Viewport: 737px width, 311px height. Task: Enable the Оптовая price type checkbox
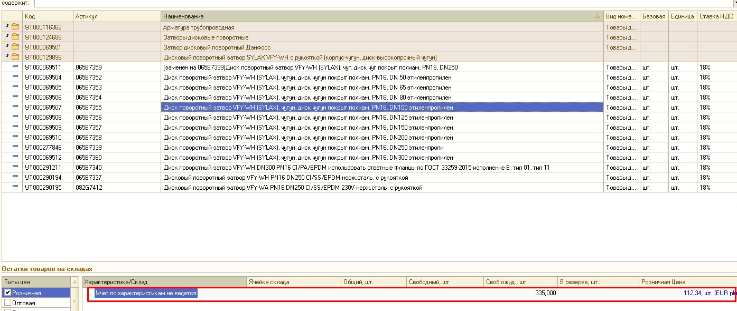[x=8, y=303]
